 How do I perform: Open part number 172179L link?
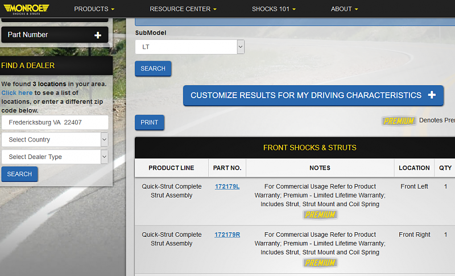227,186
